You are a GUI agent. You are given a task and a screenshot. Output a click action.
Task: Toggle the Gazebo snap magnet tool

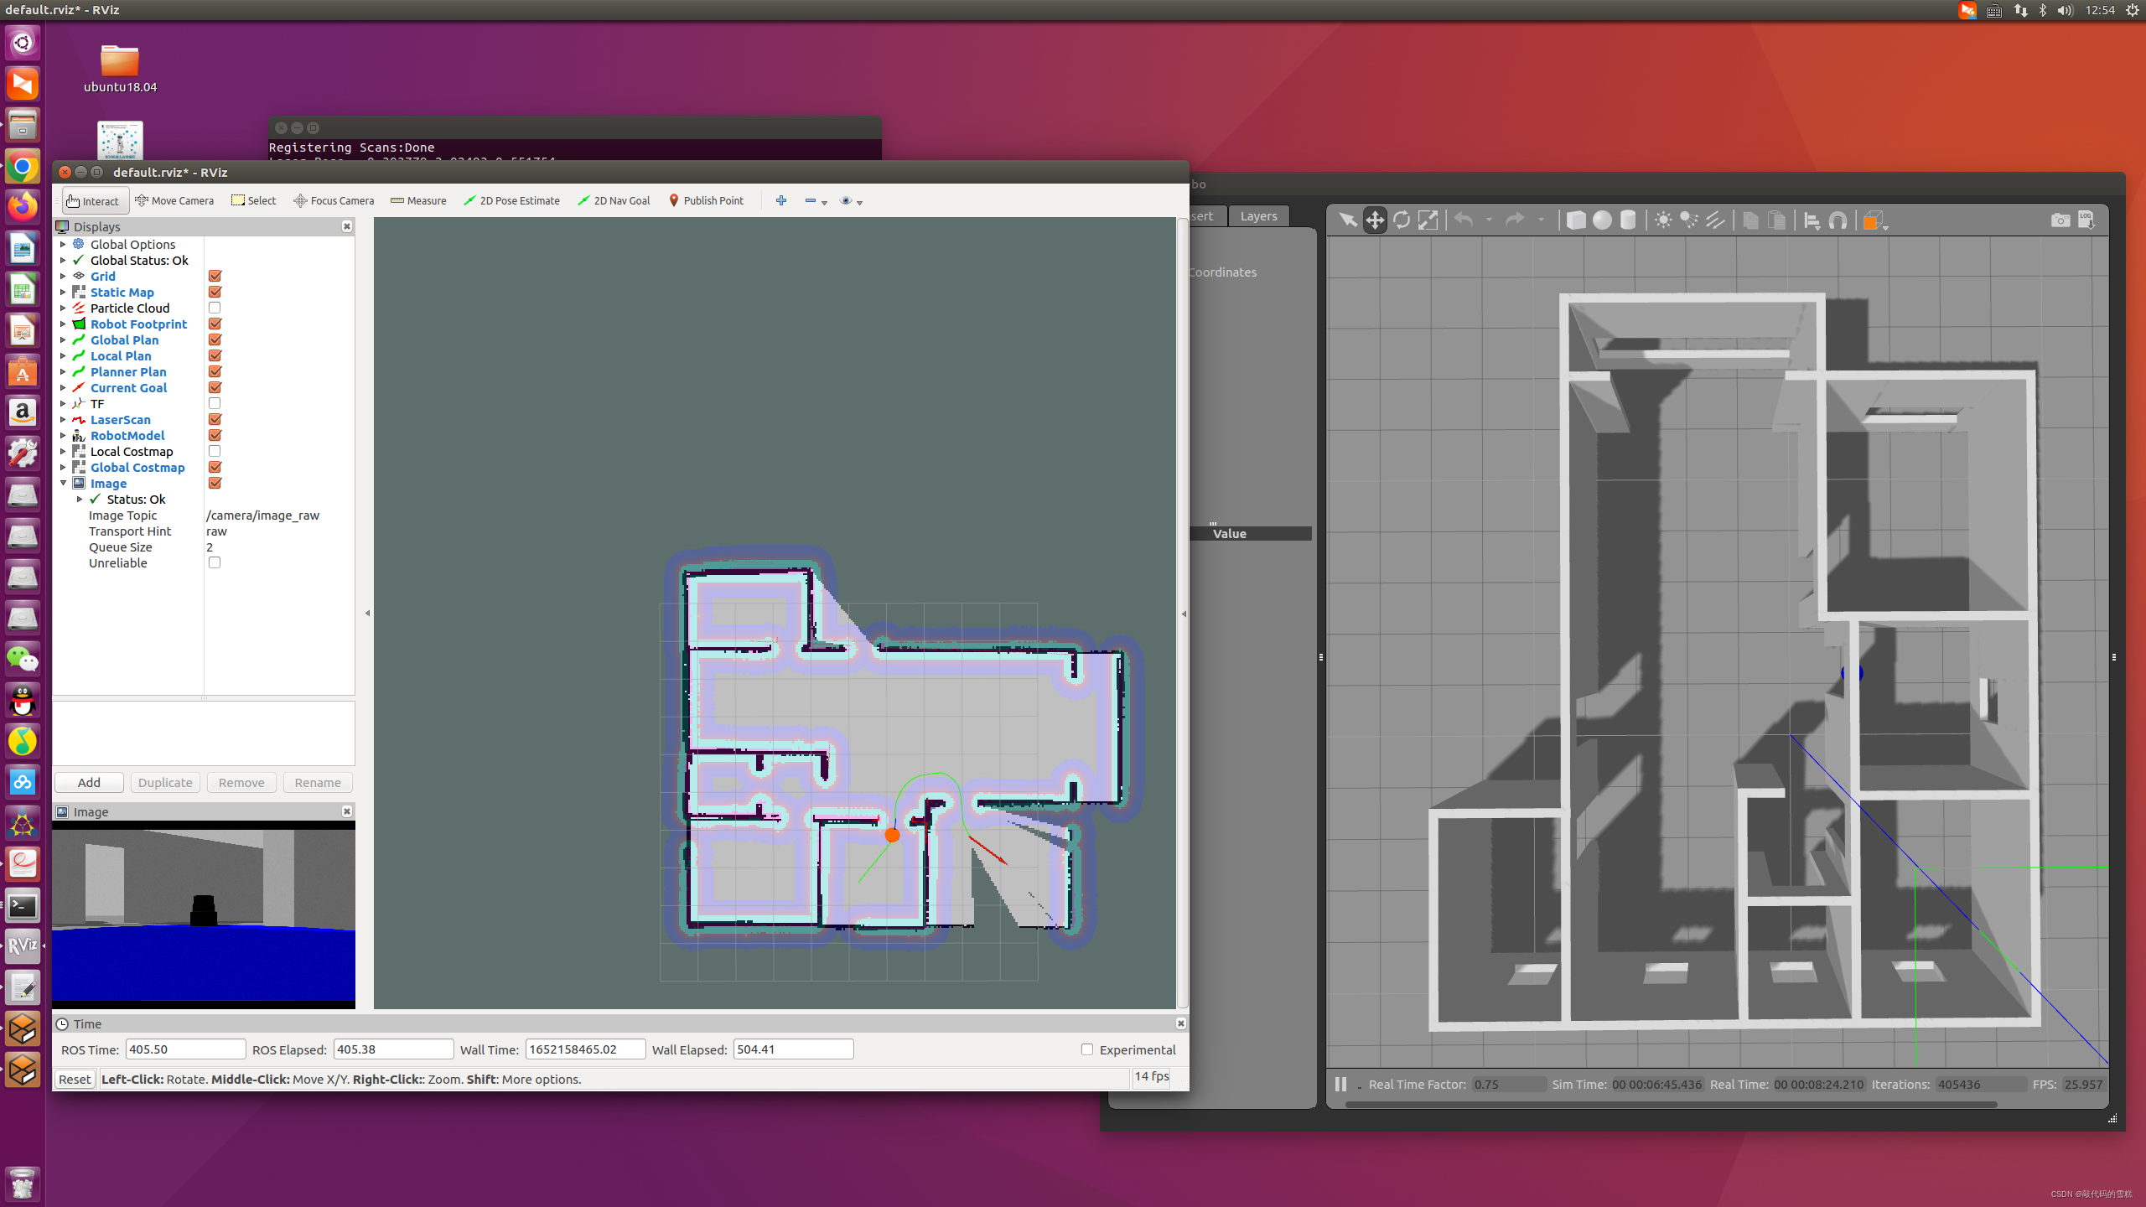coord(1838,220)
